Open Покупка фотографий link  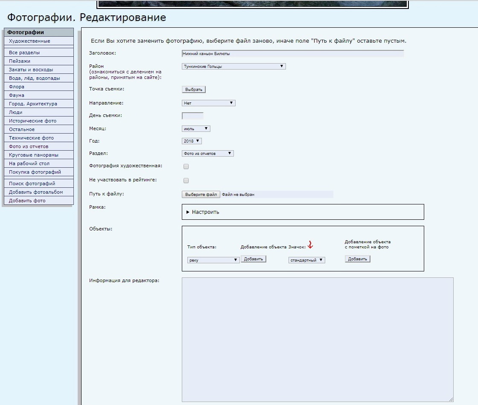39,172
